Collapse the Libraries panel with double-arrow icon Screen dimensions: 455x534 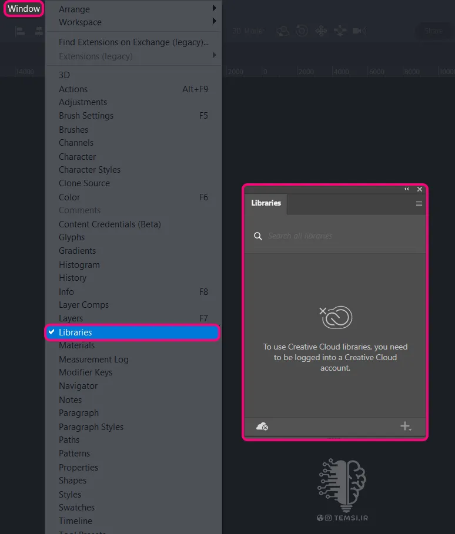point(407,189)
